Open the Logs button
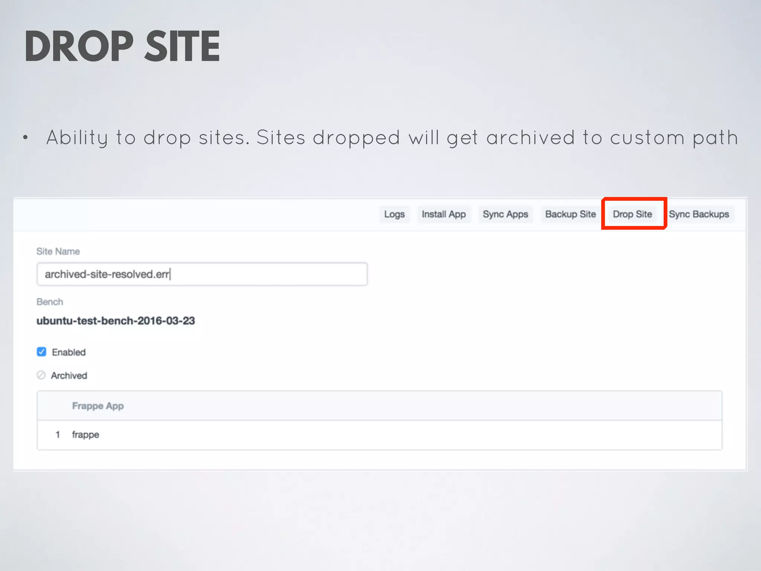761x571 pixels. (394, 214)
